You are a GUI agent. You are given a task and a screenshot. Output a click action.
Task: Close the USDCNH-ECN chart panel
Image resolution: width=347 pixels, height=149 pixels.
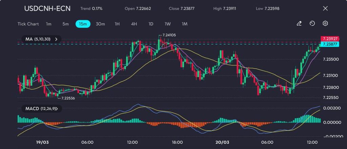click(x=325, y=8)
